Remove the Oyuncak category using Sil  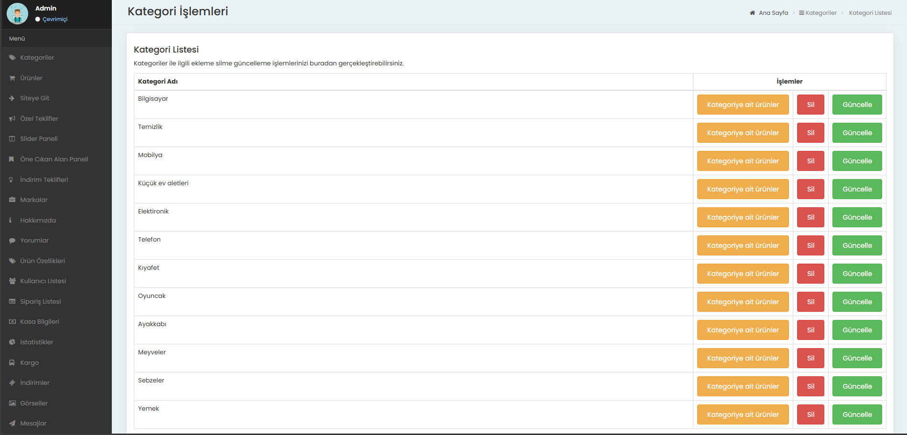[810, 302]
